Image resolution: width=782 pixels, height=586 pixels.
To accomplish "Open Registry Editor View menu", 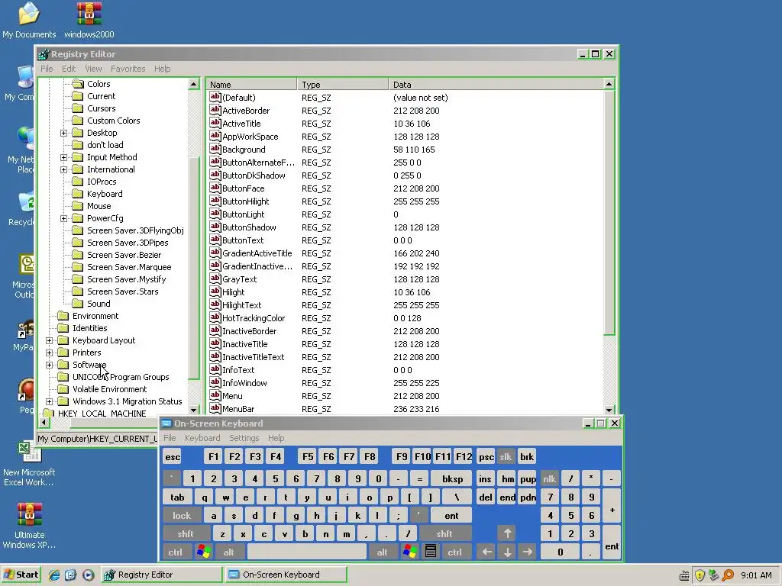I will tap(93, 69).
